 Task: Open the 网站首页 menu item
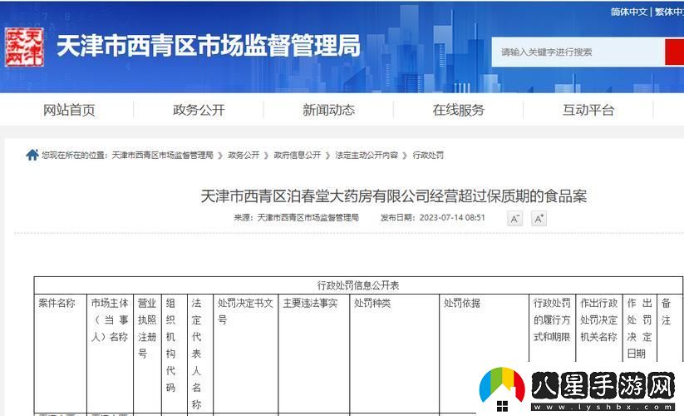(69, 110)
